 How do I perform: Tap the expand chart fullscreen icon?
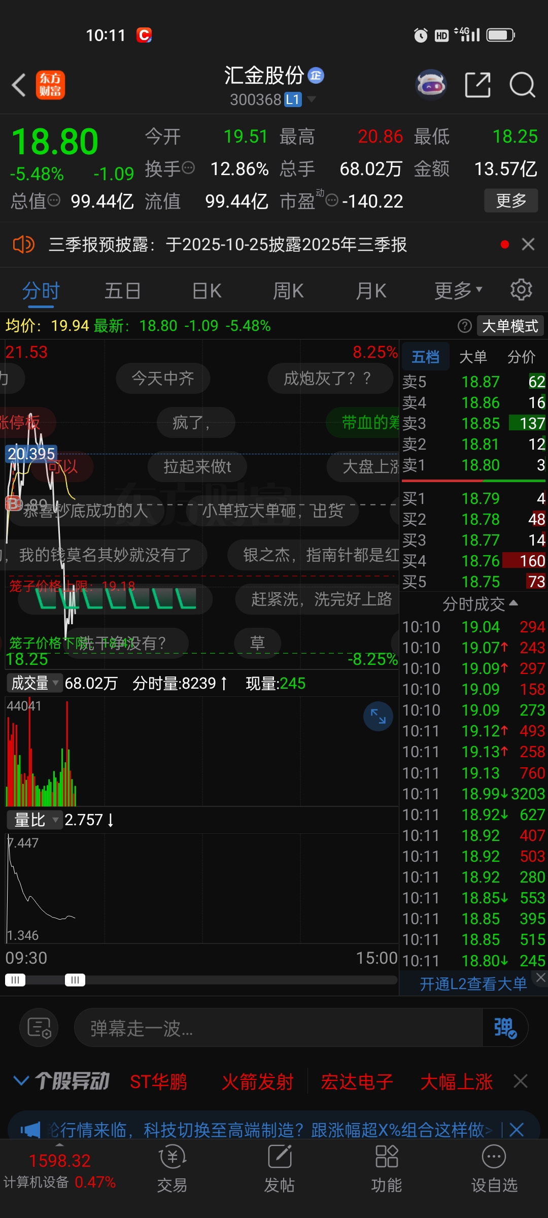(378, 716)
